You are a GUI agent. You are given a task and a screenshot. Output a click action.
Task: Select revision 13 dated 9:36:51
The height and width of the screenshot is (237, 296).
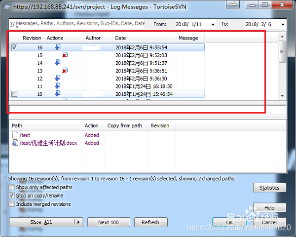pyautogui.click(x=107, y=71)
